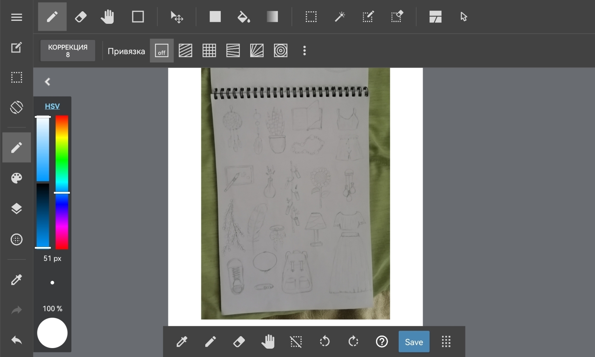Turn snap off with the off button
This screenshot has width=595, height=357.
162,51
